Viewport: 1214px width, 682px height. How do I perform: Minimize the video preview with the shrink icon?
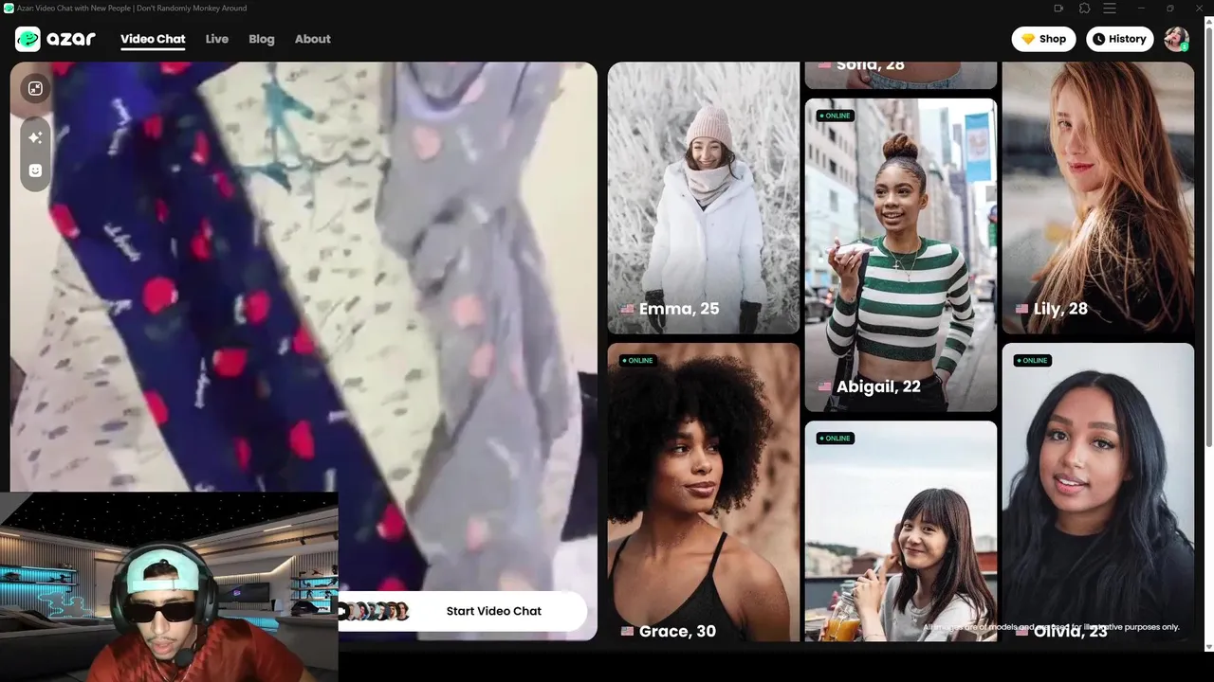35,88
